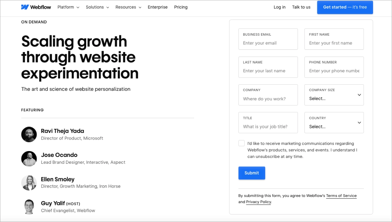Click the Log in link
Image resolution: width=392 pixels, height=222 pixels.
click(279, 7)
